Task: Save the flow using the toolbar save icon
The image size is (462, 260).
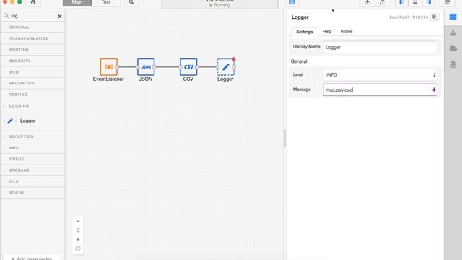Action: pos(292,2)
